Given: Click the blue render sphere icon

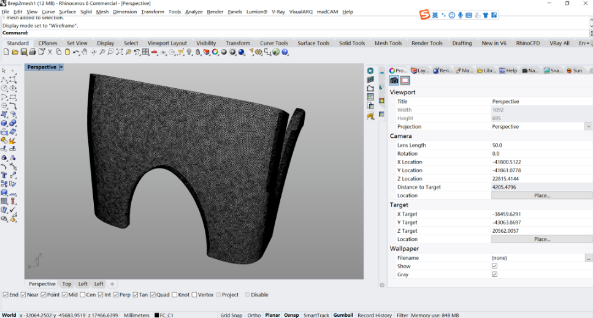Looking at the screenshot, I should (x=241, y=52).
